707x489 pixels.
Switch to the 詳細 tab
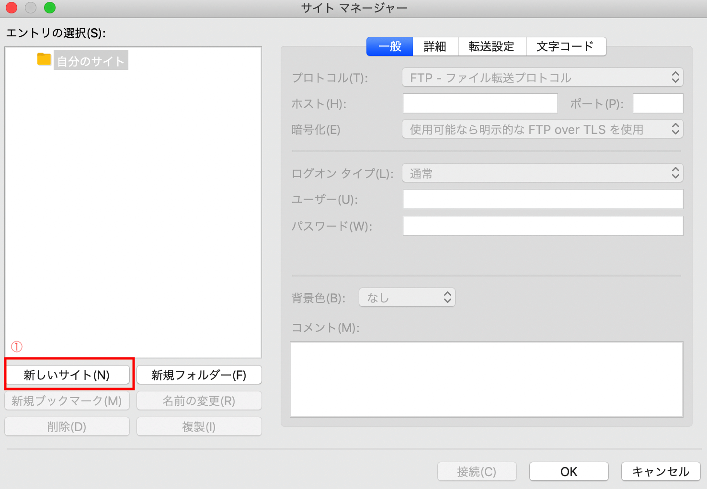coord(435,46)
